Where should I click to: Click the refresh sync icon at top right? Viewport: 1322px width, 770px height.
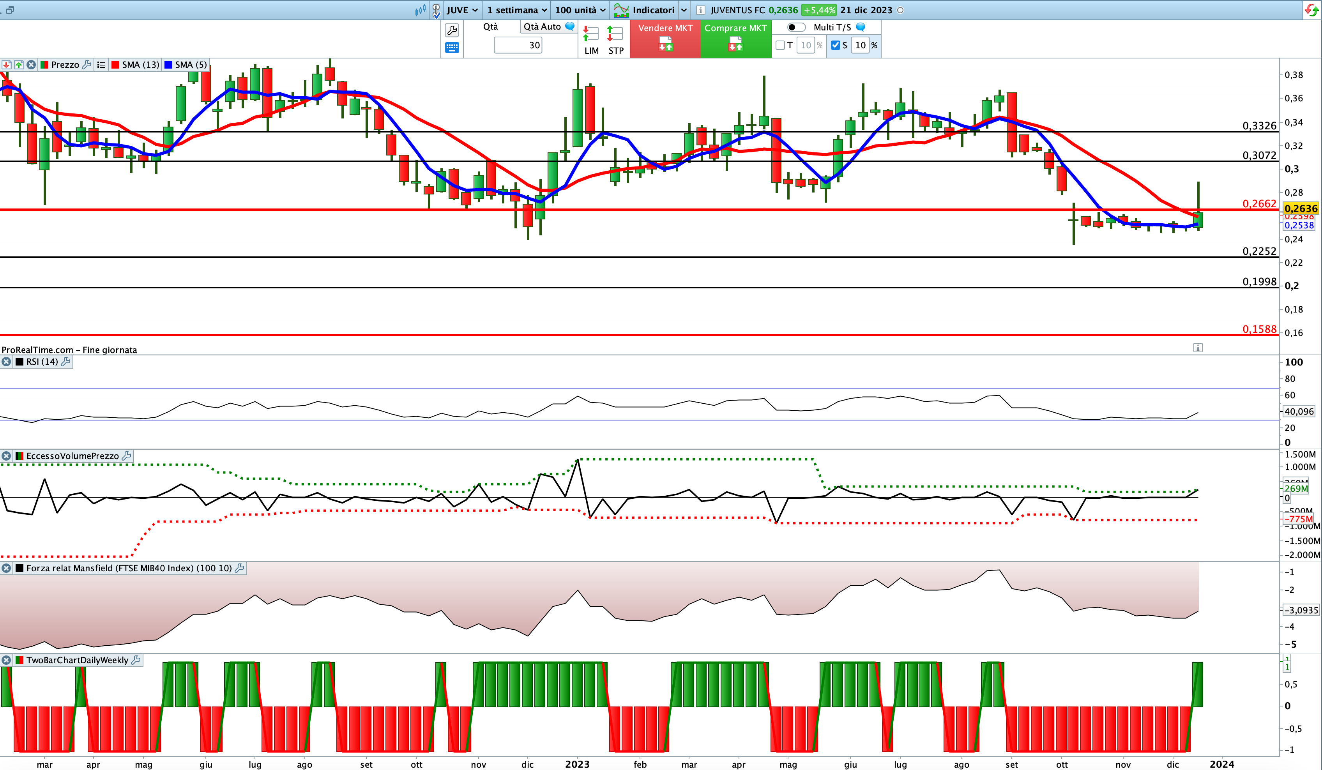point(1311,10)
